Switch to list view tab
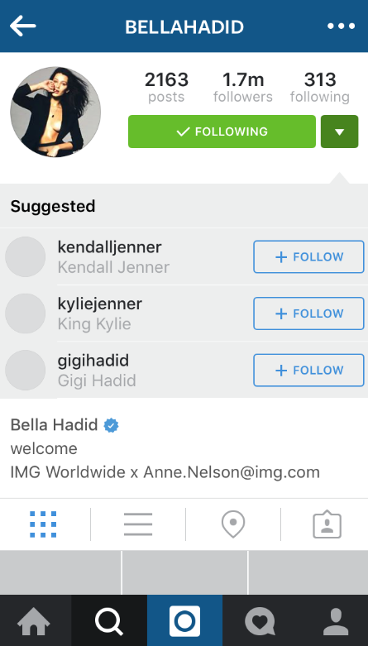Viewport: 368px width, 646px height. click(138, 524)
